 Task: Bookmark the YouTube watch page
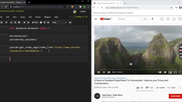[171, 8]
